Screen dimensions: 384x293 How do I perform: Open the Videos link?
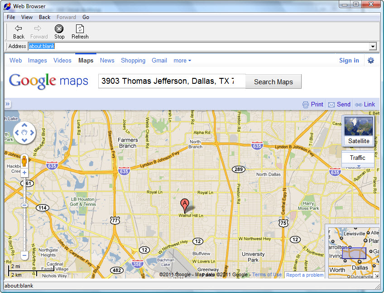[x=62, y=60]
